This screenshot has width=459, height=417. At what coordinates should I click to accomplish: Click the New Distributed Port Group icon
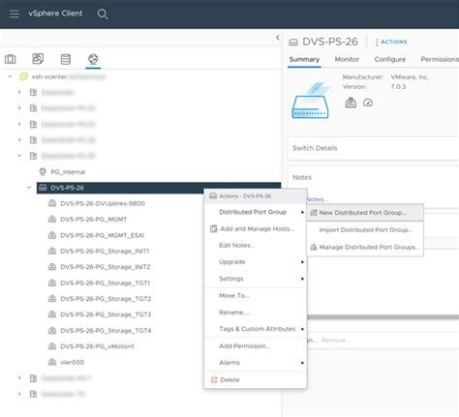tap(314, 213)
